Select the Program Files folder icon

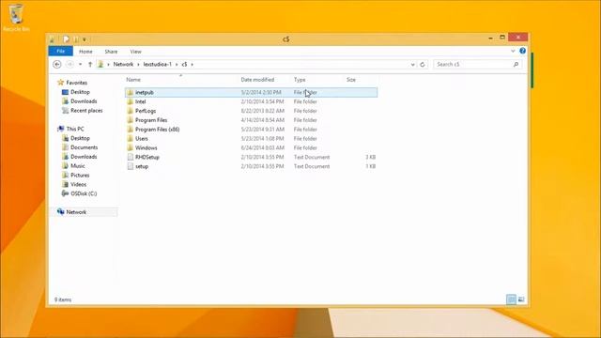[x=130, y=120]
